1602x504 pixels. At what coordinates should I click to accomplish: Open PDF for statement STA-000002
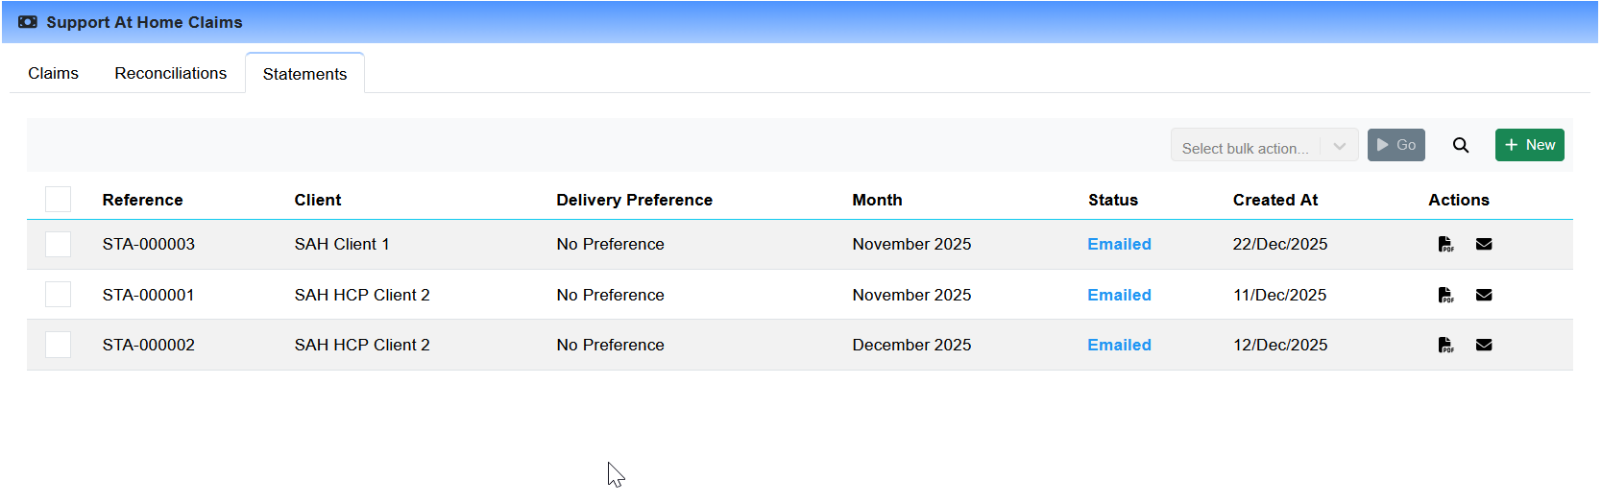coord(1445,345)
